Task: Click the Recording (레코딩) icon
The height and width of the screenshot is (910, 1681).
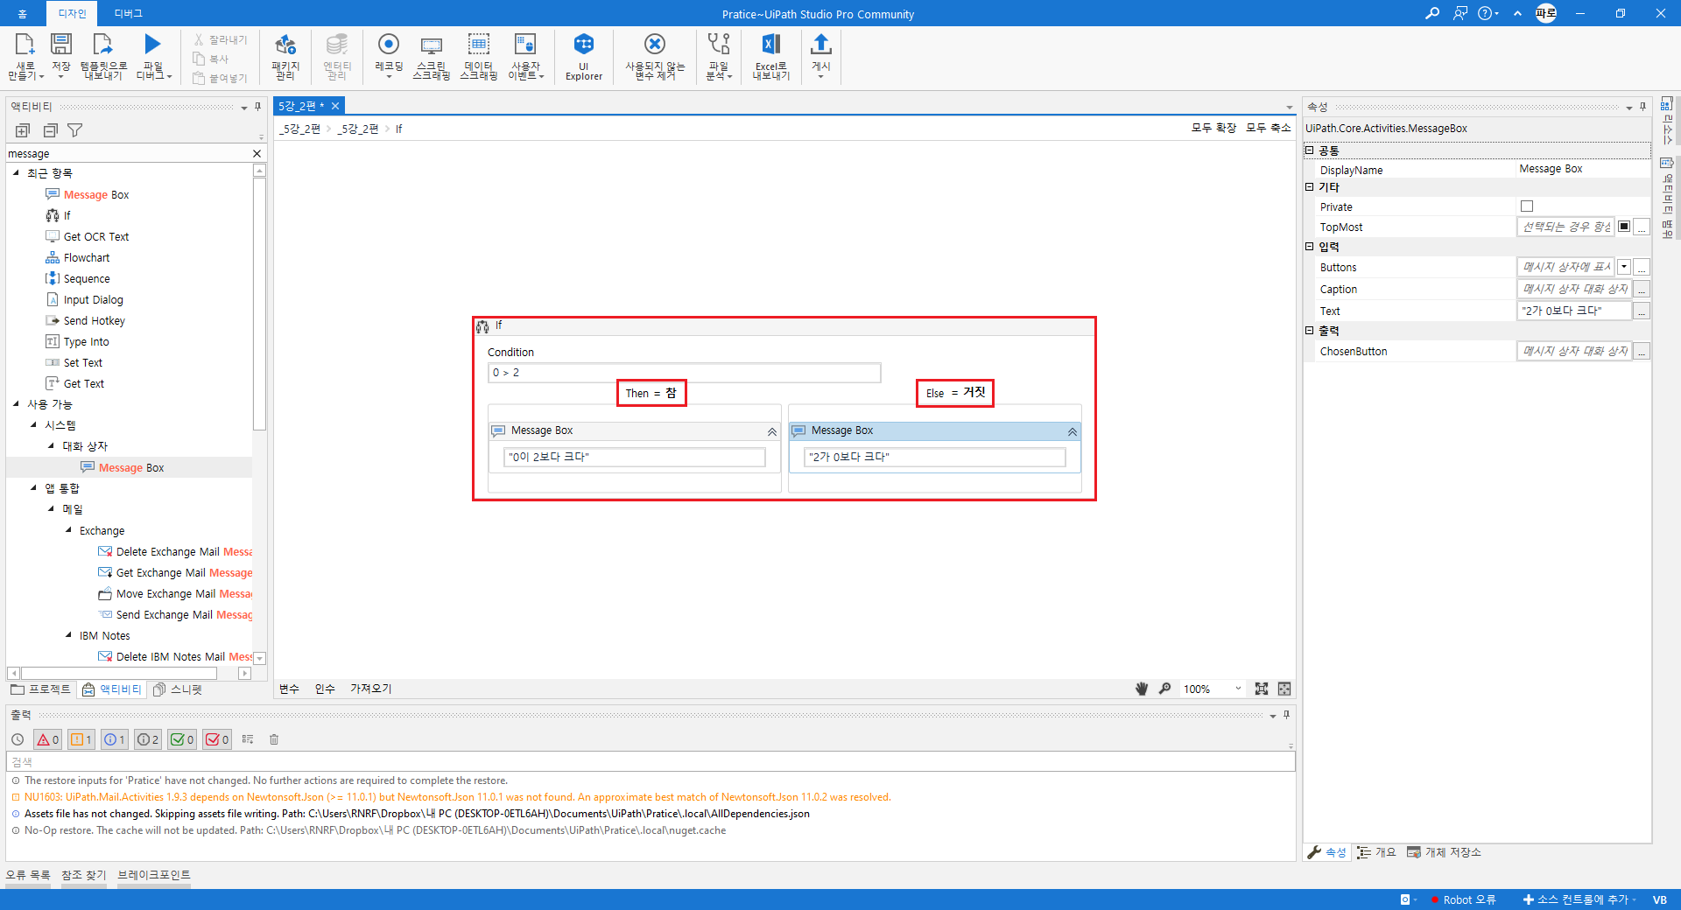Action: (388, 45)
